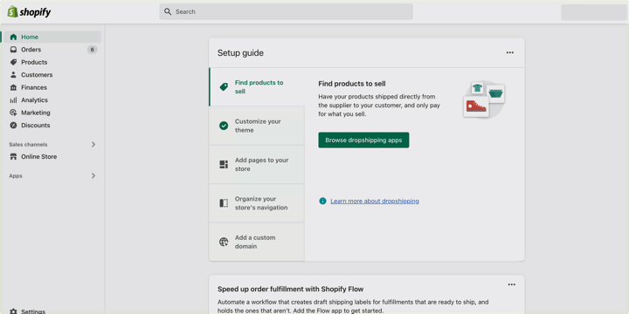Click the Finances bank icon

[14, 87]
